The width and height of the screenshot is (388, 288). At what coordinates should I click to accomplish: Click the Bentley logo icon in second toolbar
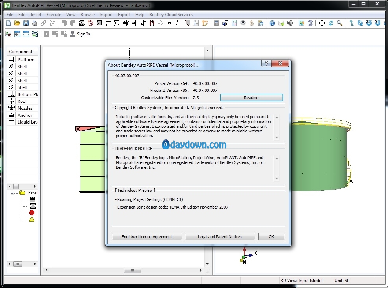[35, 34]
